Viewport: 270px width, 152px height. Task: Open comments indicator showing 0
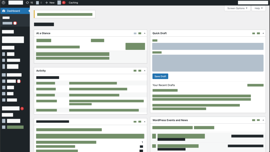[x=39, y=3]
